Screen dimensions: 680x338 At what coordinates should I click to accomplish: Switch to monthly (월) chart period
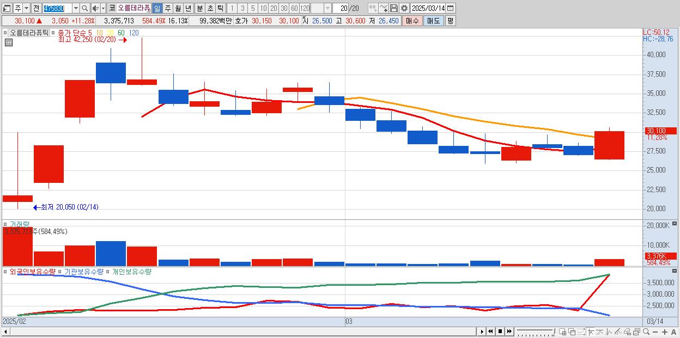tap(178, 8)
